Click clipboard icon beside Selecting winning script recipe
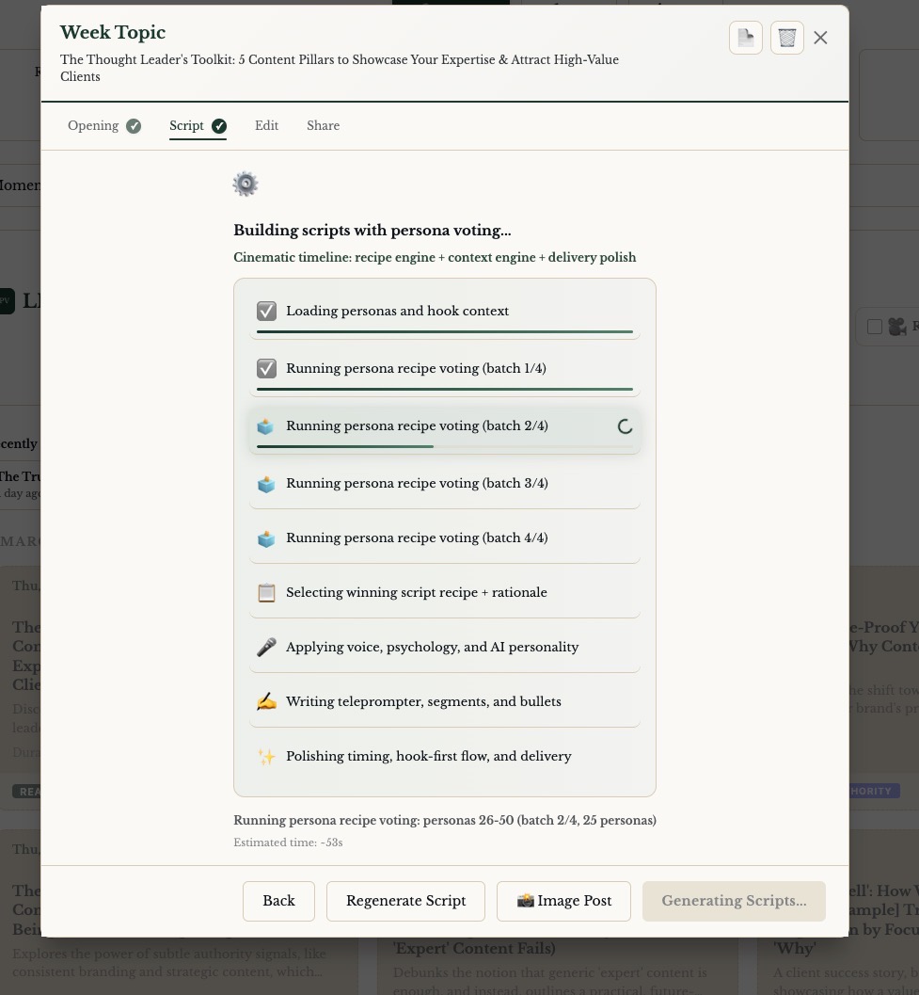This screenshot has width=919, height=995. [x=266, y=593]
